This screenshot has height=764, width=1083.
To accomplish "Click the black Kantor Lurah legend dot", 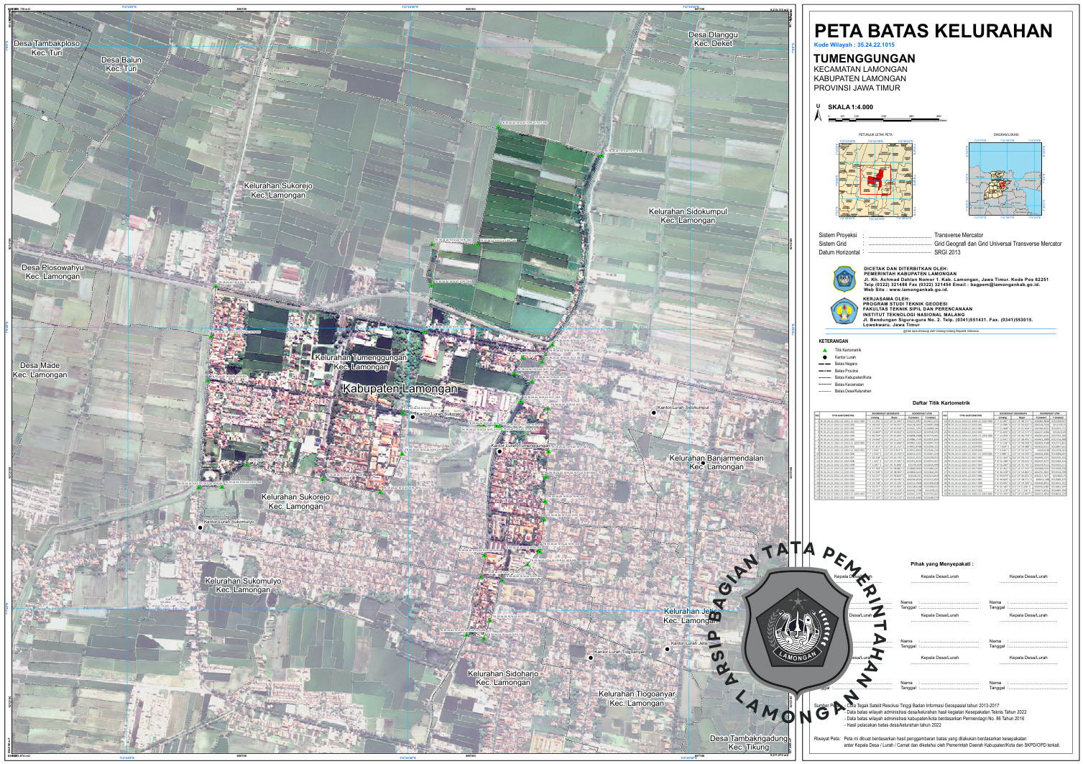I will [x=825, y=357].
